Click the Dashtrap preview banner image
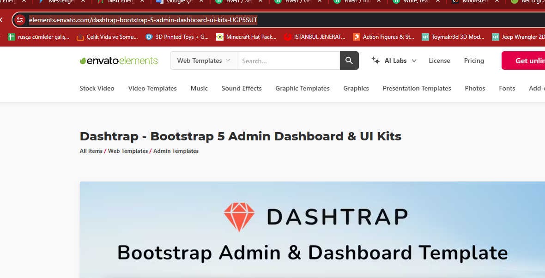545x278 pixels. (x=312, y=230)
